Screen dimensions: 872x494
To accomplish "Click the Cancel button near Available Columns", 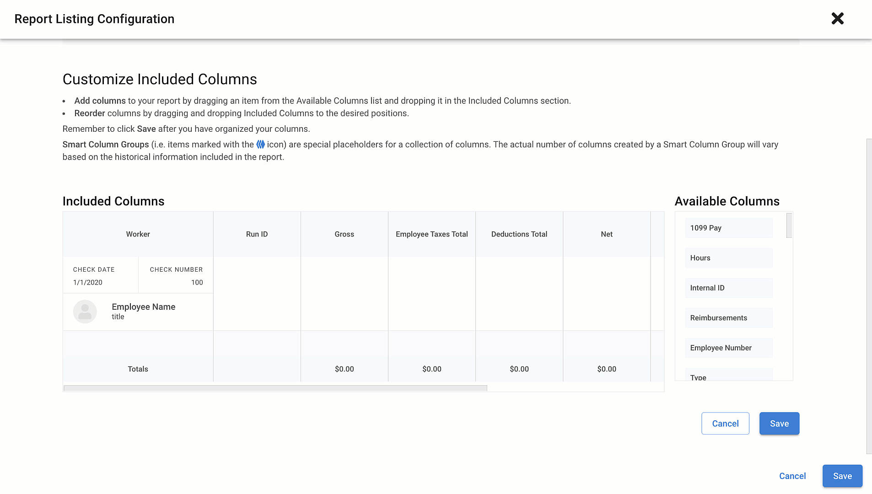I will (725, 423).
